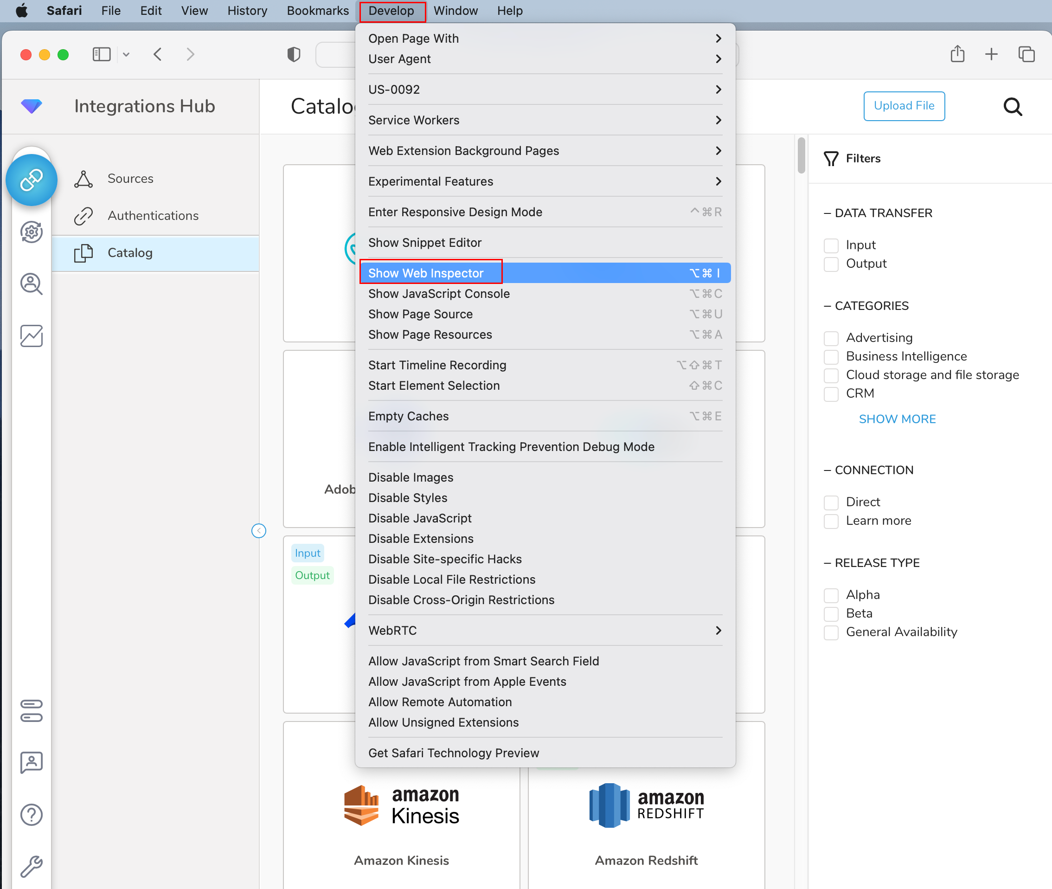Enable the Input data transfer filter
The height and width of the screenshot is (889, 1052).
[x=831, y=245]
